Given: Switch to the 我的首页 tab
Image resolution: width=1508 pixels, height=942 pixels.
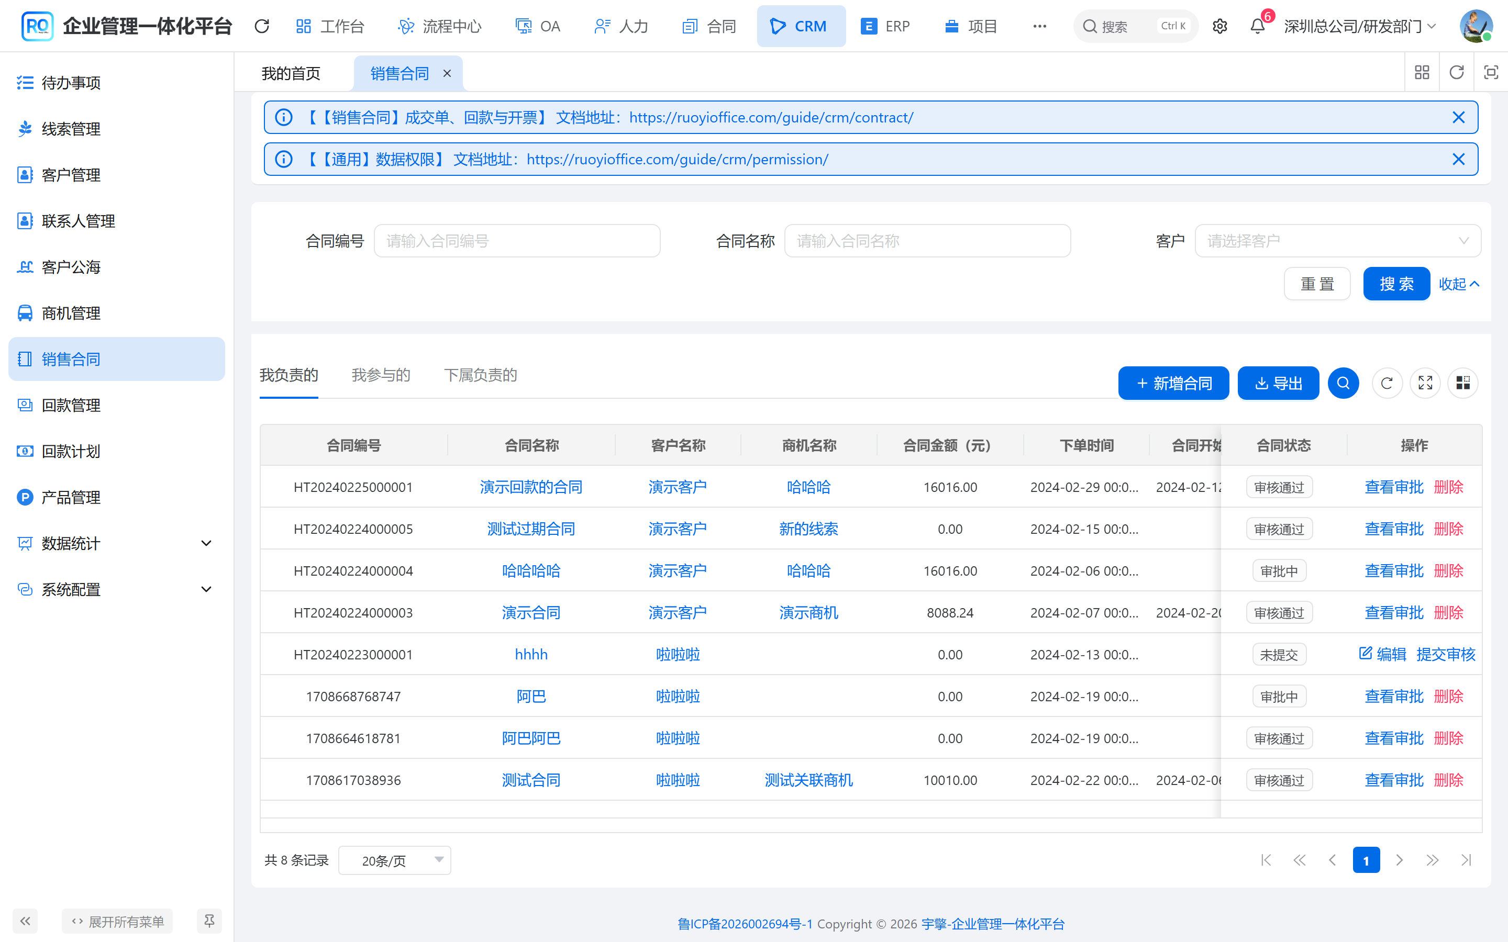Looking at the screenshot, I should coord(291,73).
